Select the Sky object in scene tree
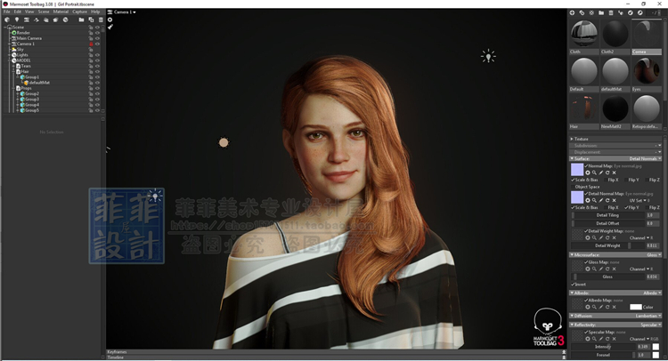 click(x=20, y=49)
